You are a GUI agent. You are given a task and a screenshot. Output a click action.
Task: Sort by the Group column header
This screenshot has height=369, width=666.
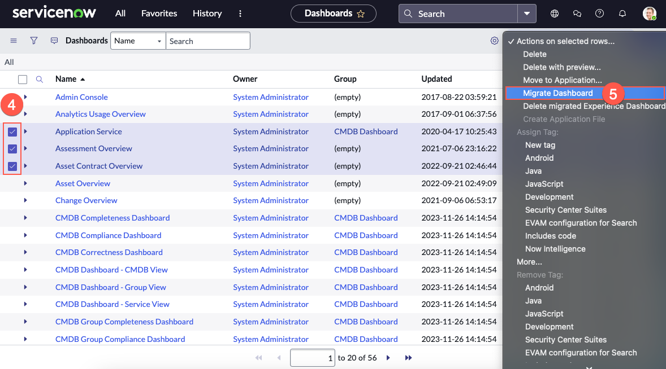345,79
